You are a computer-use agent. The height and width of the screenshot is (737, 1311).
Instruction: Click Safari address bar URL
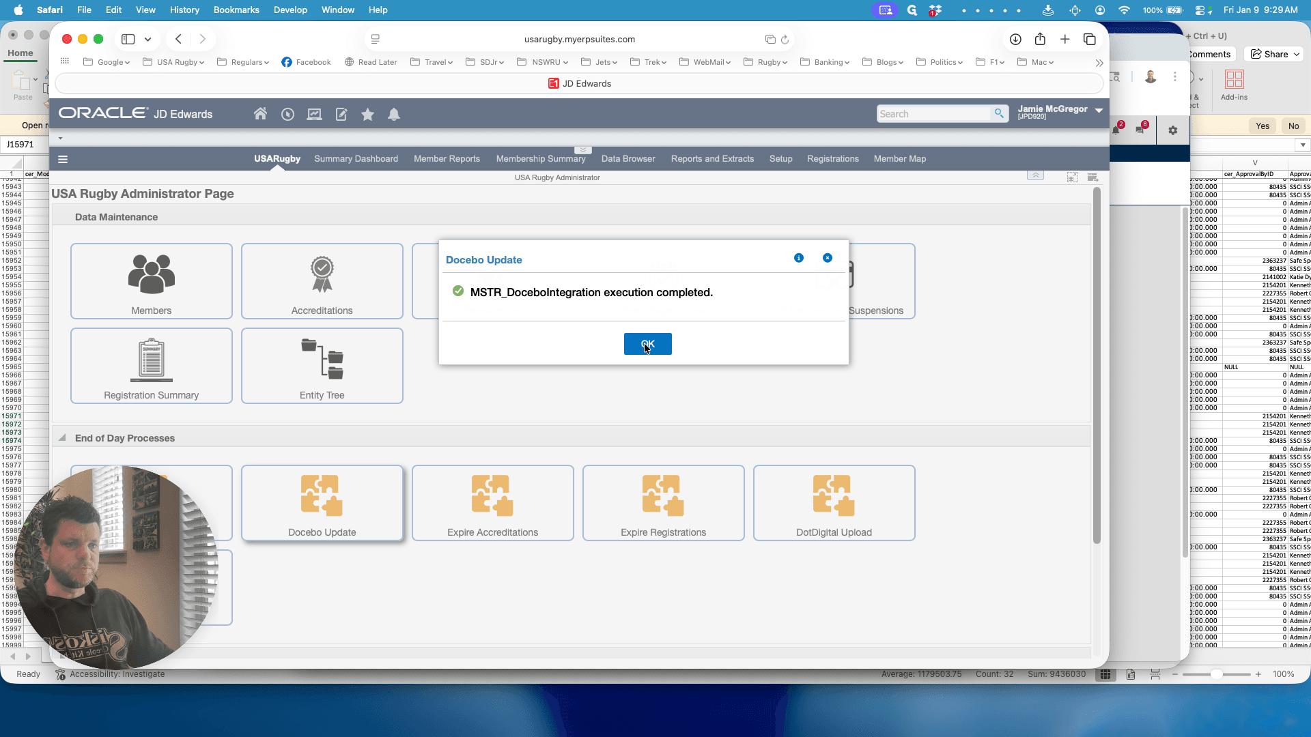pos(579,39)
